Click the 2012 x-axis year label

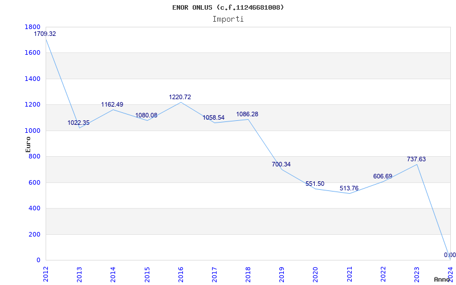pyautogui.click(x=46, y=274)
